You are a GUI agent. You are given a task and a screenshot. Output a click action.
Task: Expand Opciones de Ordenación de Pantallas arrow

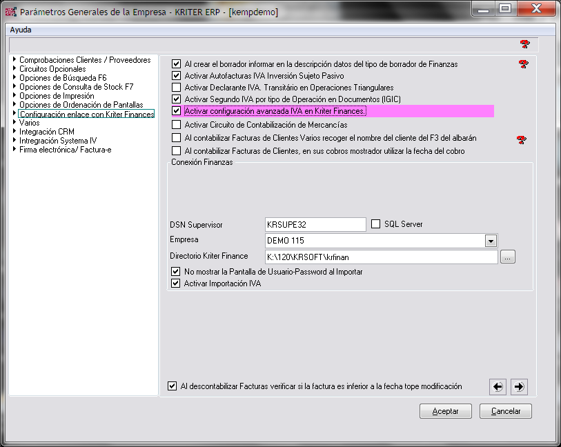pyautogui.click(x=14, y=104)
